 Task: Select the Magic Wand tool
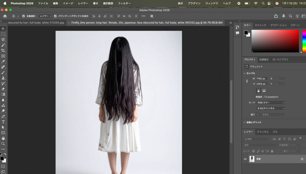[x=3, y=45]
